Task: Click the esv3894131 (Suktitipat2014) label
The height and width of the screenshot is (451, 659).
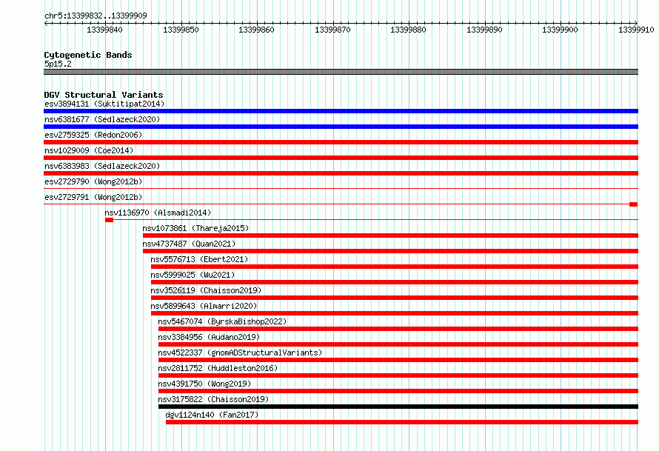Action: click(x=104, y=104)
